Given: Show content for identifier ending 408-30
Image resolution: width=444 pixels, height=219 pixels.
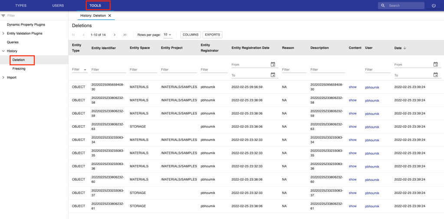Looking at the screenshot, I should point(353,87).
